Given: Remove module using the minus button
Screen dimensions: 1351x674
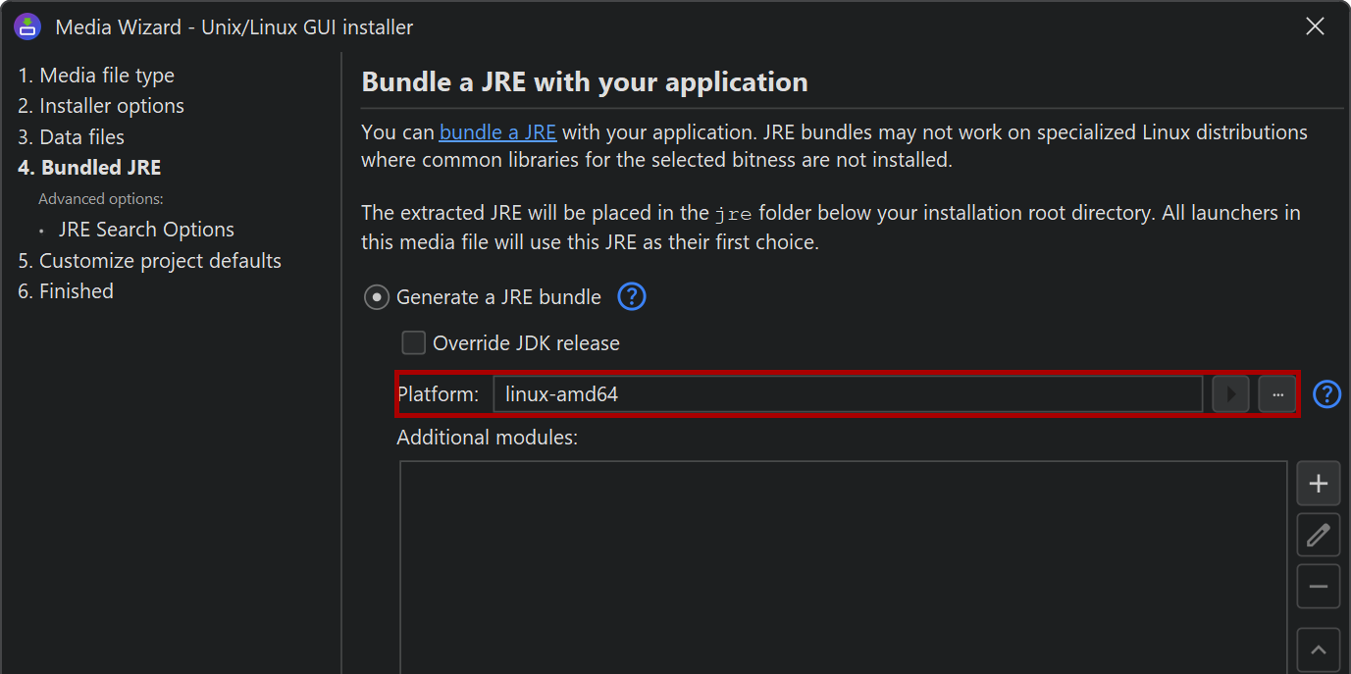Looking at the screenshot, I should 1318,587.
